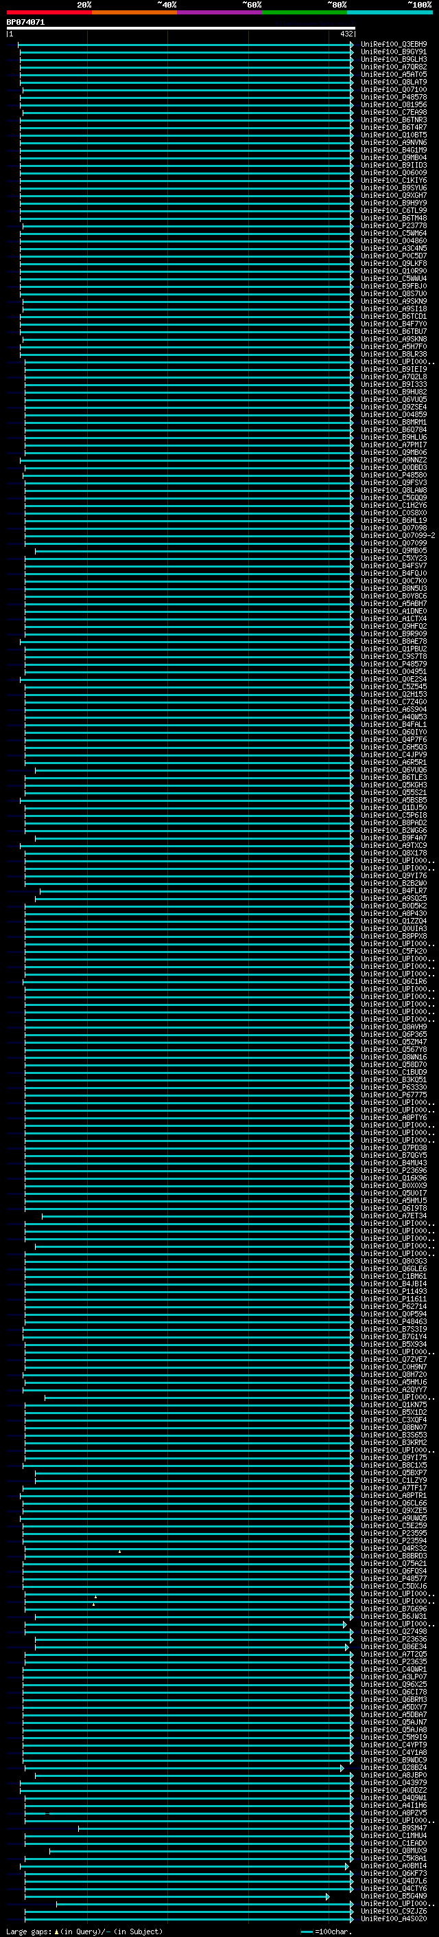Select the UniRef100_P23696 label
This screenshot has width=439, height=1937.
[393, 1171]
